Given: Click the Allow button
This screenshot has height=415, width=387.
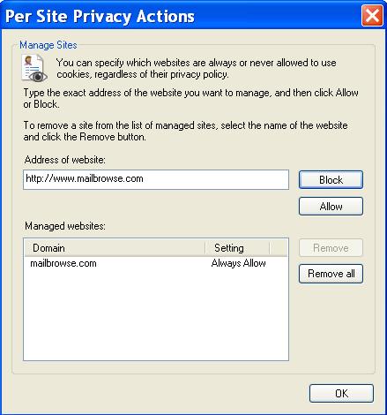Looking at the screenshot, I should click(331, 207).
